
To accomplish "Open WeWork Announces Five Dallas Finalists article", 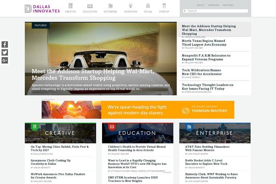I will tap(58, 176).
